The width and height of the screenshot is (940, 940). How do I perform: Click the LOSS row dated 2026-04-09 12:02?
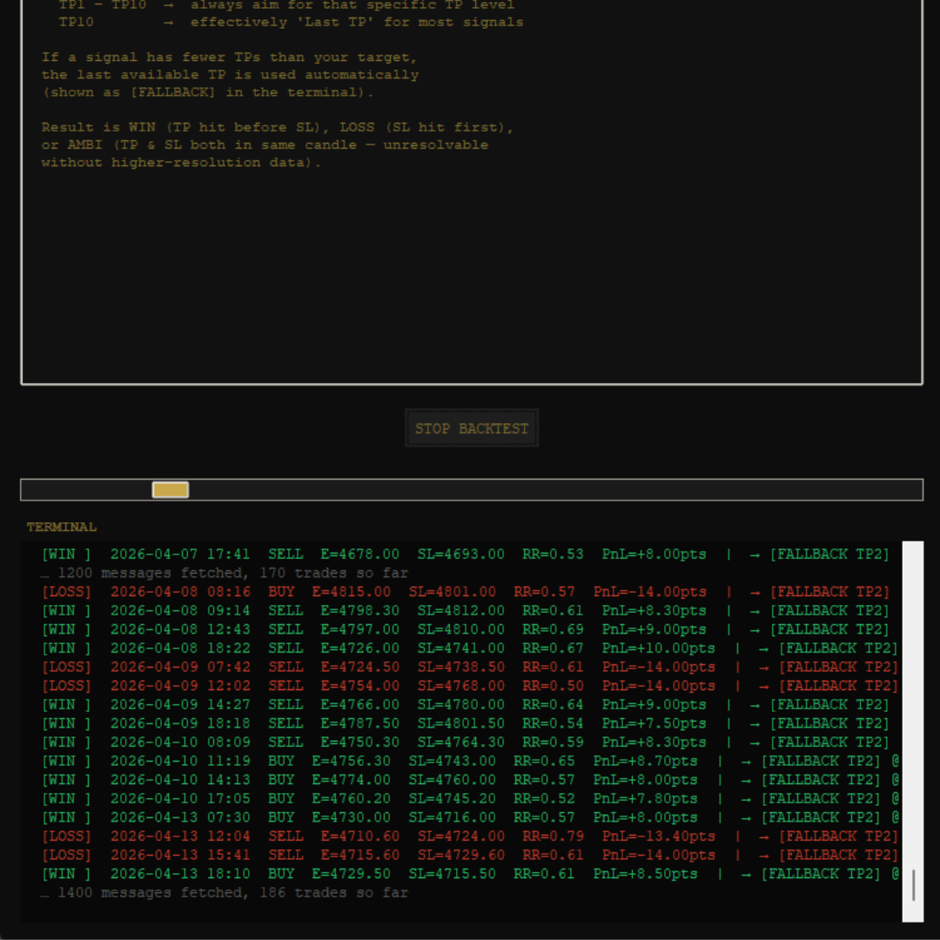[x=469, y=686]
